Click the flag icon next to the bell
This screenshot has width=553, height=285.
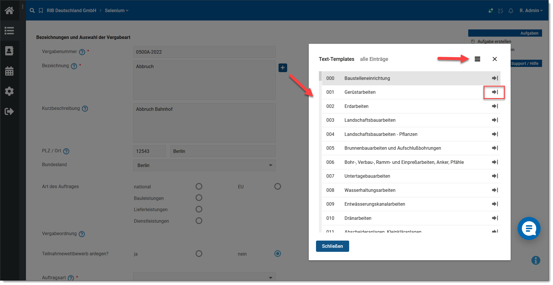click(501, 11)
